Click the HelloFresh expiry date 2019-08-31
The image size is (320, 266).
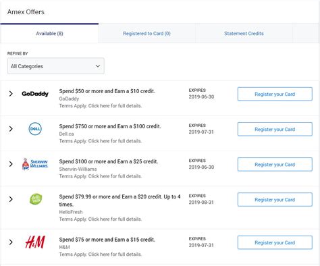pyautogui.click(x=201, y=203)
